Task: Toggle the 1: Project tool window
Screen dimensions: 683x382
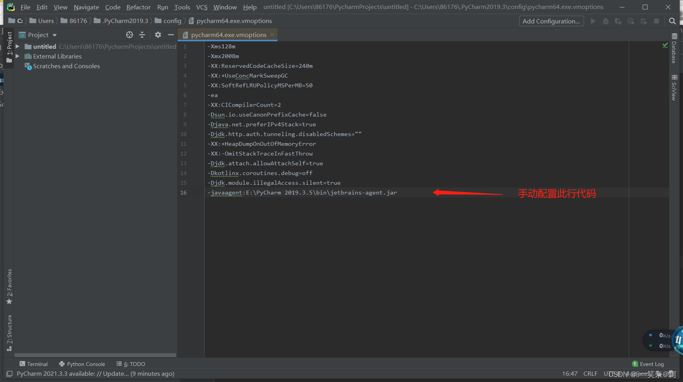Action: (9, 47)
